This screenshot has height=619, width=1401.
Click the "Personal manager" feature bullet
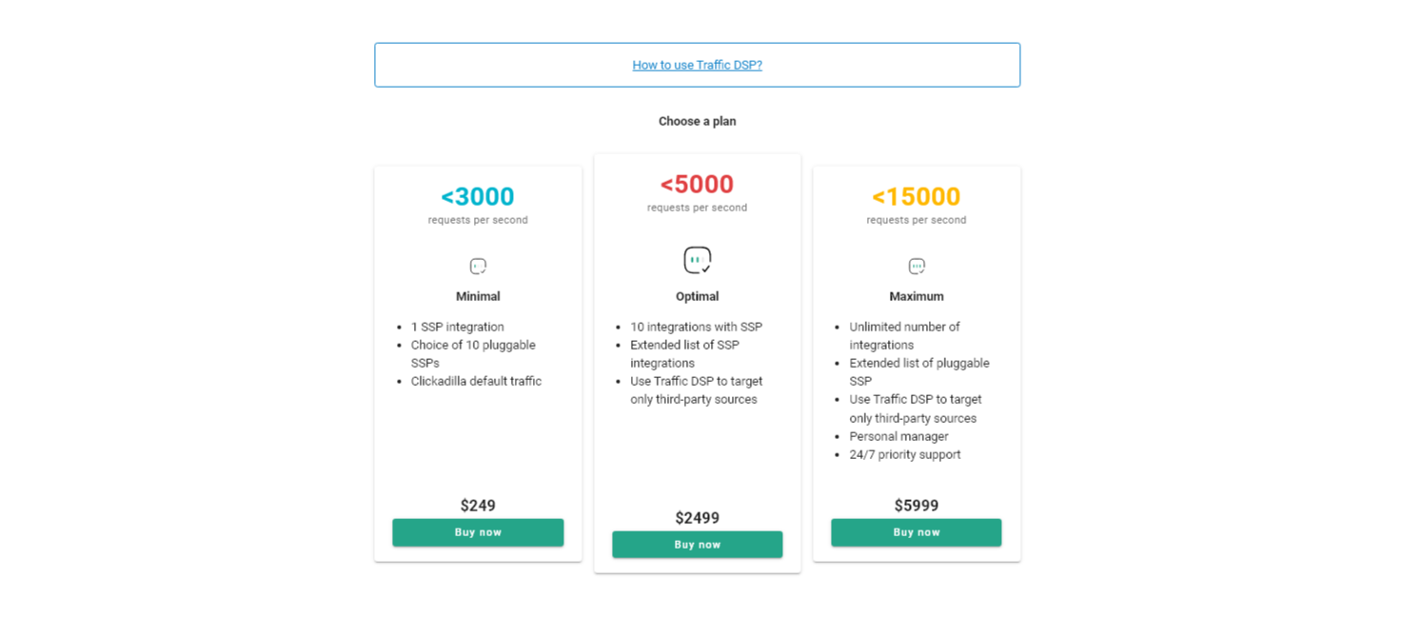[x=898, y=436]
